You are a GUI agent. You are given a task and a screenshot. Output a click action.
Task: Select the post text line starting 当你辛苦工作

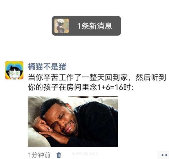tap(97, 77)
